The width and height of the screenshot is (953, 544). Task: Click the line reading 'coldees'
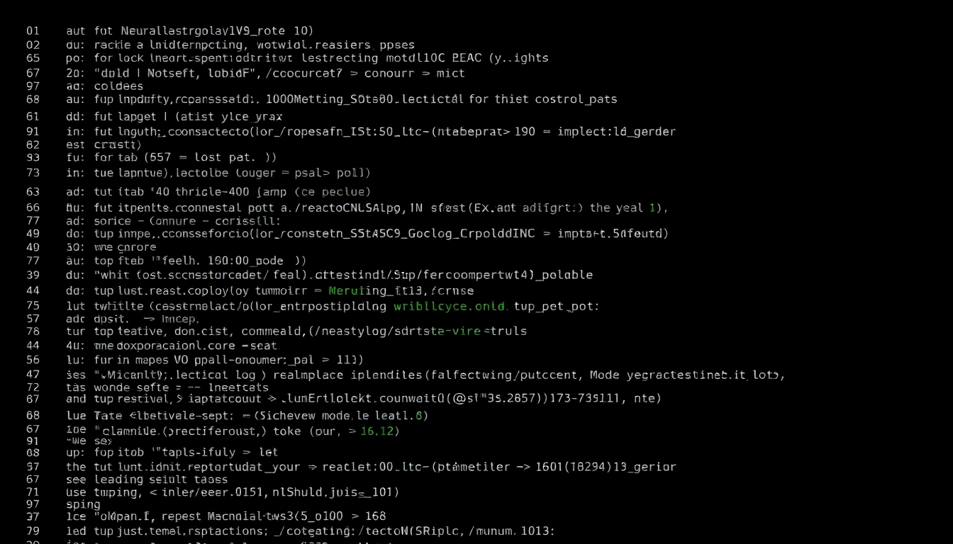pos(118,86)
